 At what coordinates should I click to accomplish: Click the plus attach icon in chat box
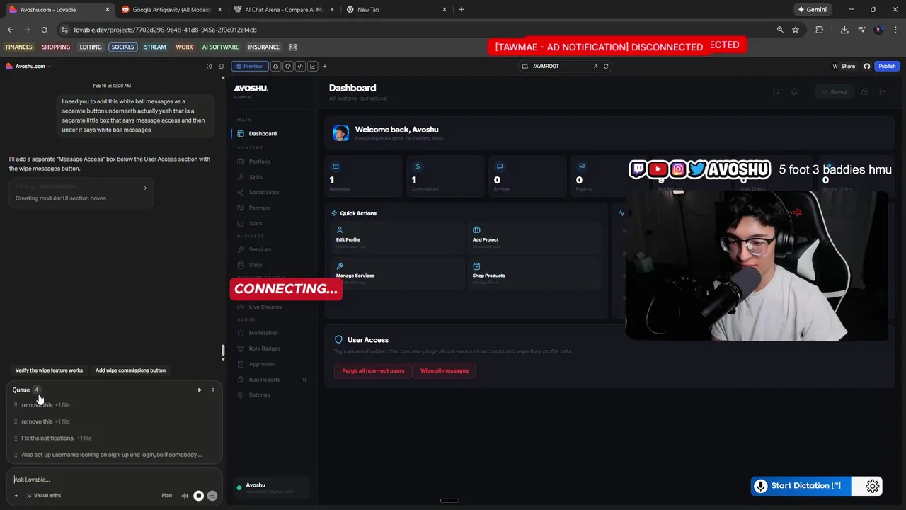click(x=16, y=495)
